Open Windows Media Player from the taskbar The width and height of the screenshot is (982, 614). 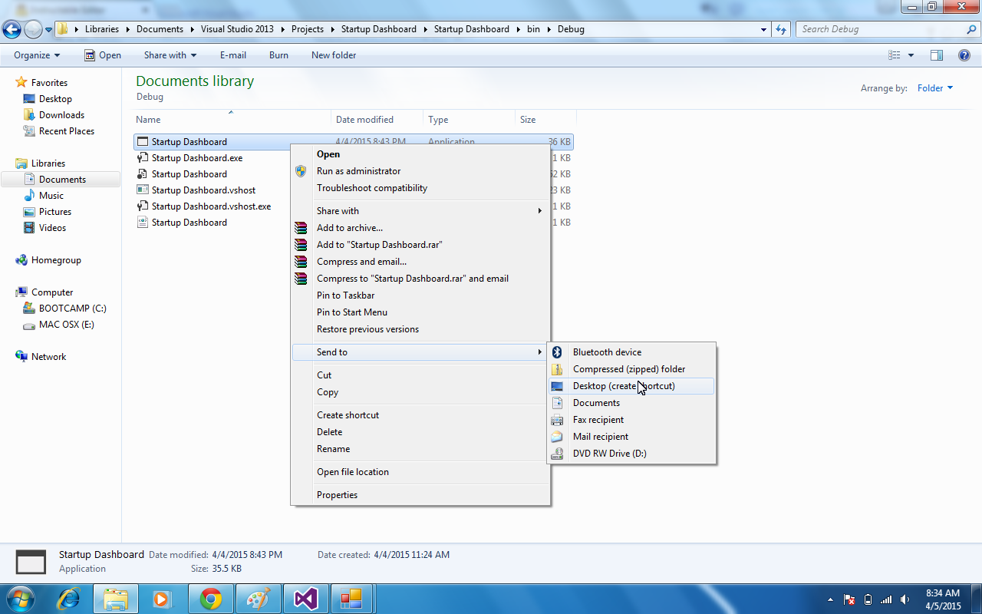pyautogui.click(x=163, y=598)
